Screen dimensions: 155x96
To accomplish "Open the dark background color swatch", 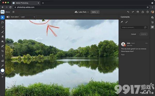I will [x=3, y=73].
